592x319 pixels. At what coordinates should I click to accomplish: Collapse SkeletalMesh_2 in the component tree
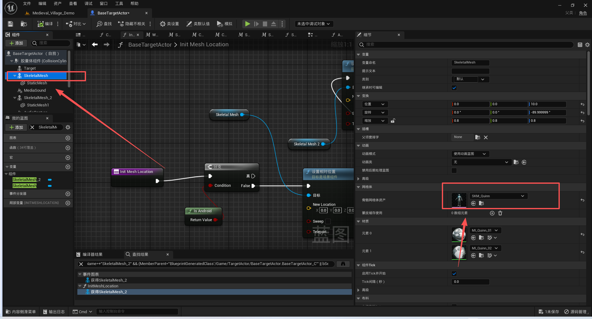(x=15, y=98)
